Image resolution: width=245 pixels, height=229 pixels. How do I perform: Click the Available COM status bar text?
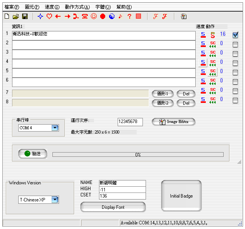click(x=164, y=223)
